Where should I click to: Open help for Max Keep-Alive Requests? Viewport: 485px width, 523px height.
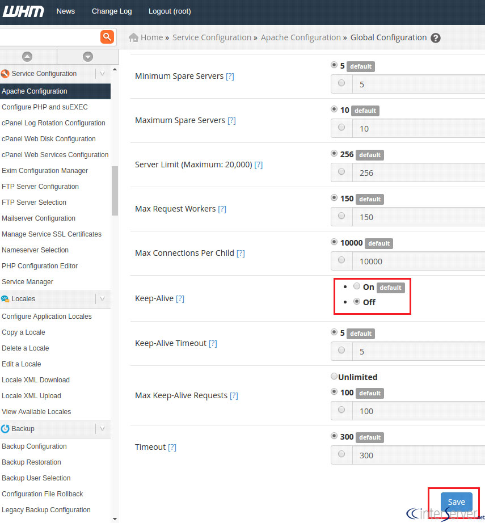tap(234, 395)
